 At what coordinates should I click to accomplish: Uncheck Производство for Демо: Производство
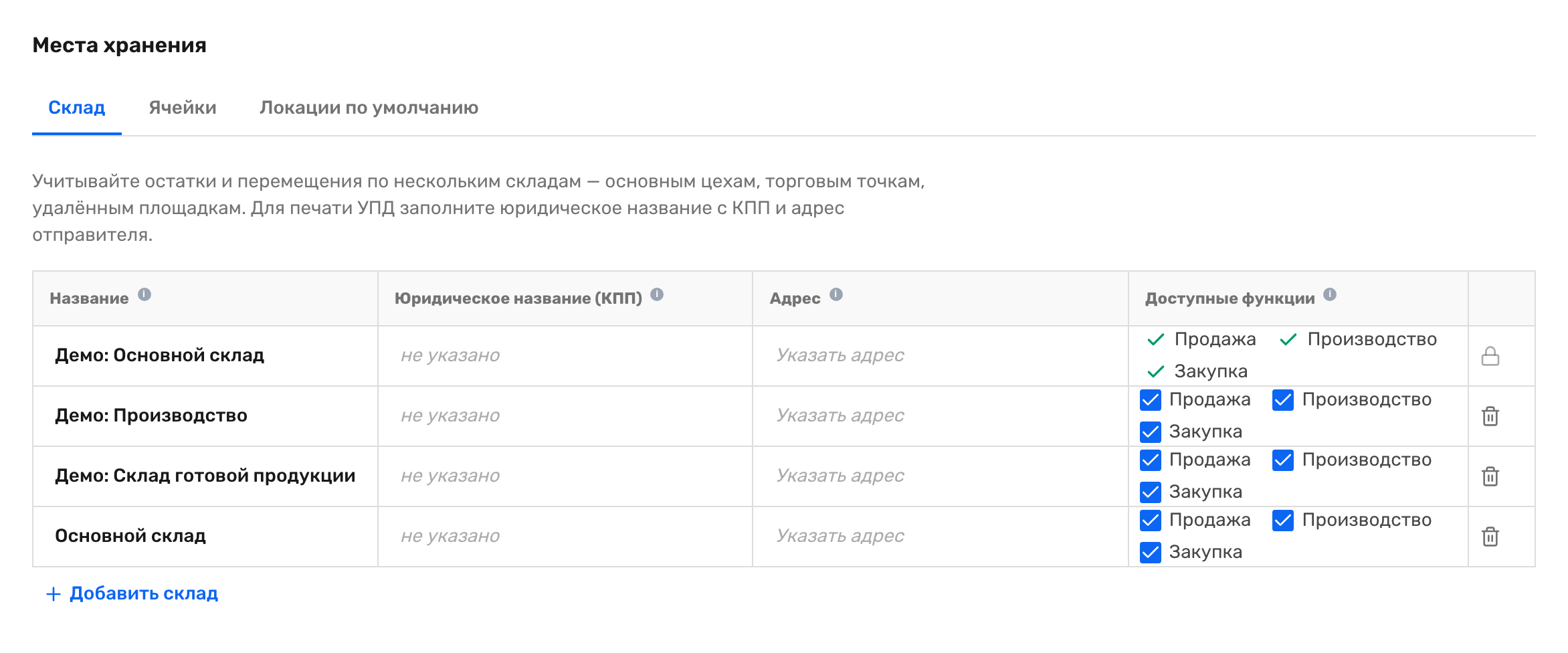[1283, 400]
